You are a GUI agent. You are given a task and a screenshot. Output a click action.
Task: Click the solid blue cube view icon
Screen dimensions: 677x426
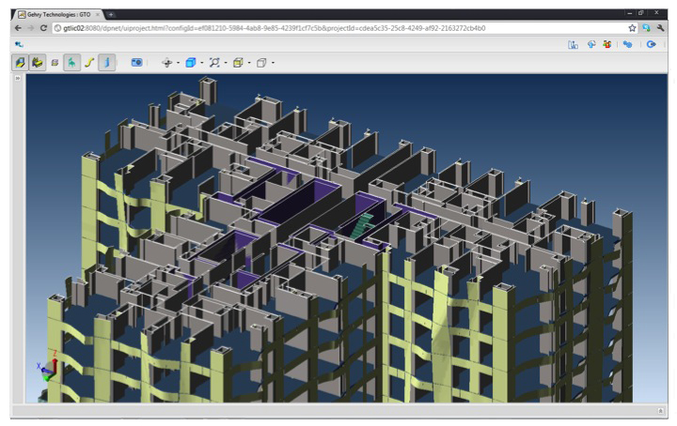tap(190, 63)
